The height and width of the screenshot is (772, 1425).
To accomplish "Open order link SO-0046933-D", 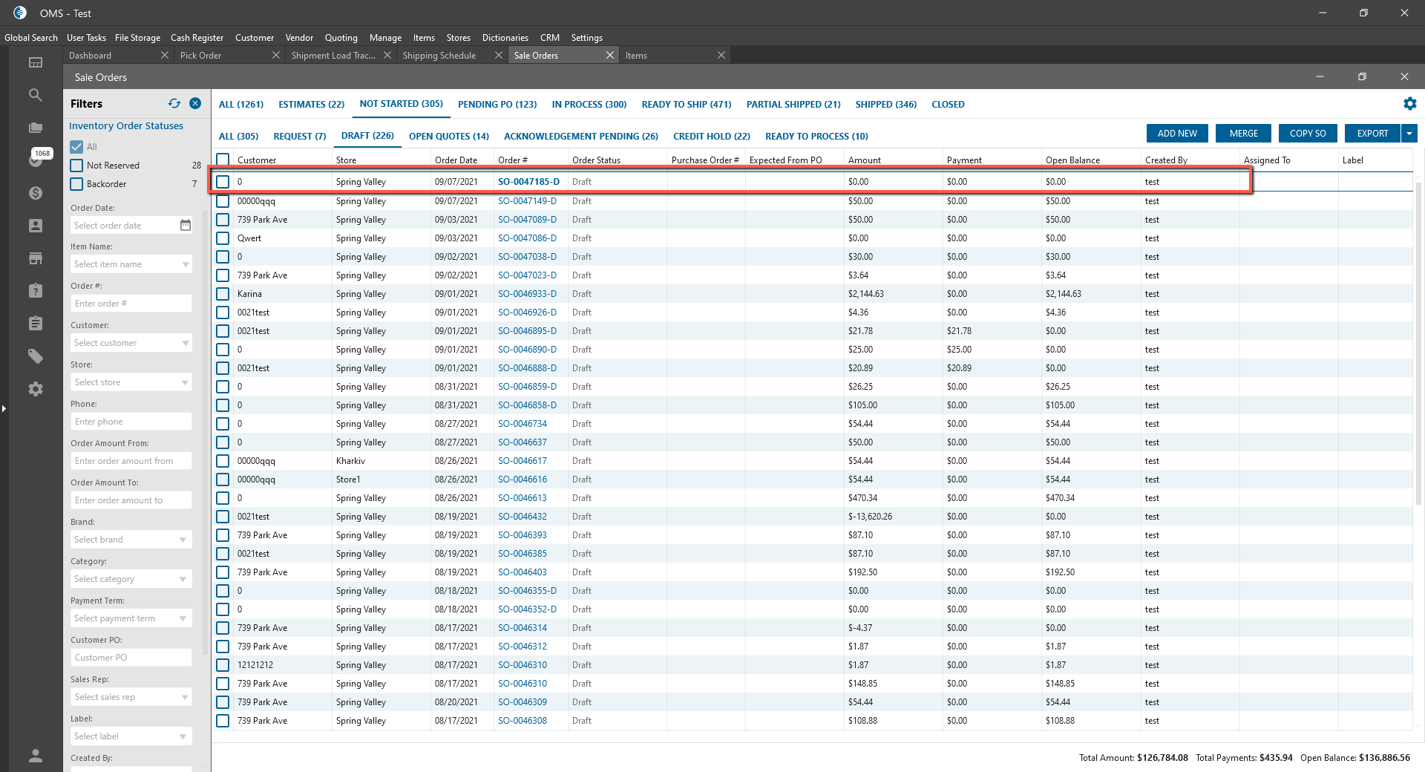I will tap(527, 294).
